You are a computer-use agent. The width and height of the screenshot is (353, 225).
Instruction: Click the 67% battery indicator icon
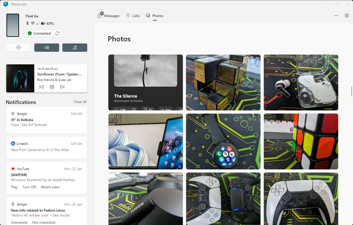coord(43,23)
